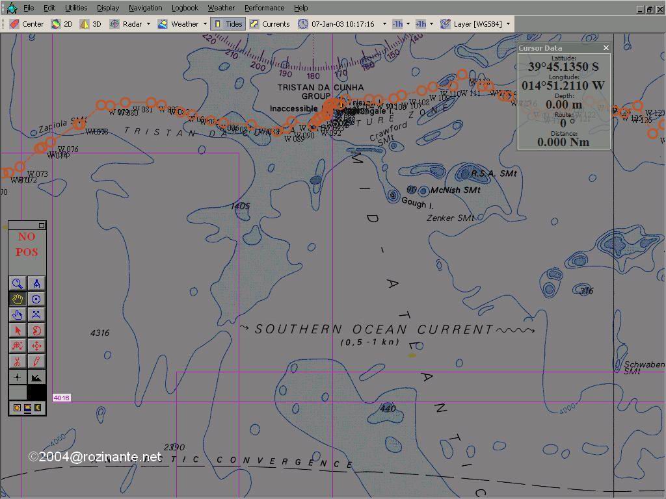Click waypoint label W 076 on route
Screen dimensions: 666x499
coord(68,149)
